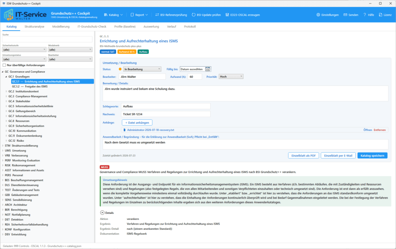Select RISK Risikomanagement tree item

tap(20, 165)
